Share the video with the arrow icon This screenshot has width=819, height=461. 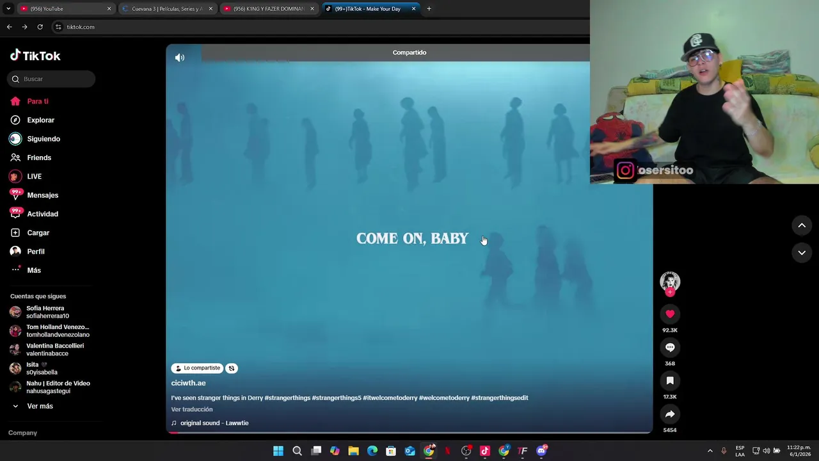670,414
